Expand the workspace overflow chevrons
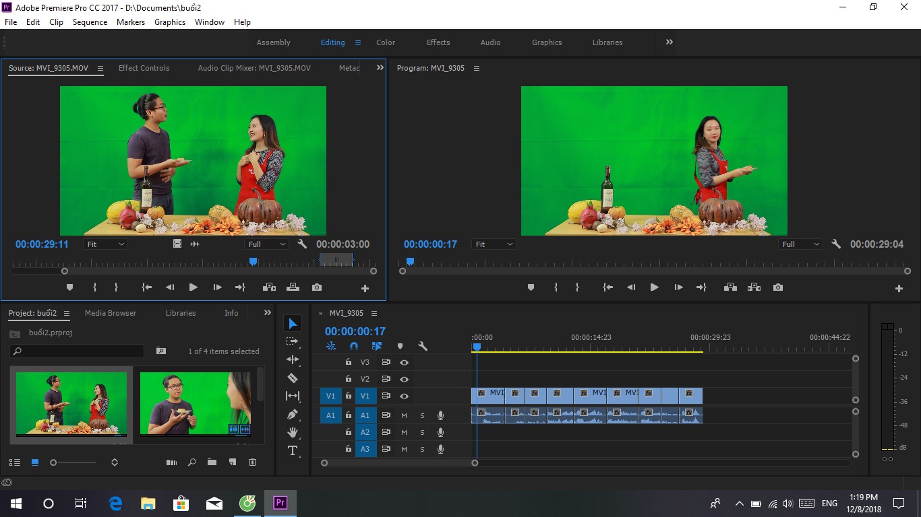The height and width of the screenshot is (517, 921). [x=670, y=42]
